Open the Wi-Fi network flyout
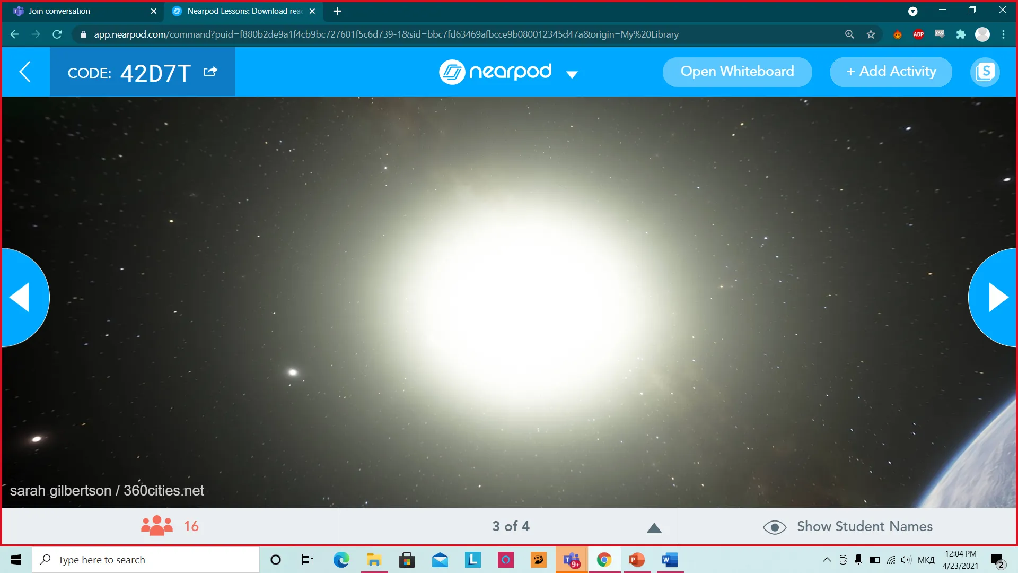 click(x=891, y=560)
